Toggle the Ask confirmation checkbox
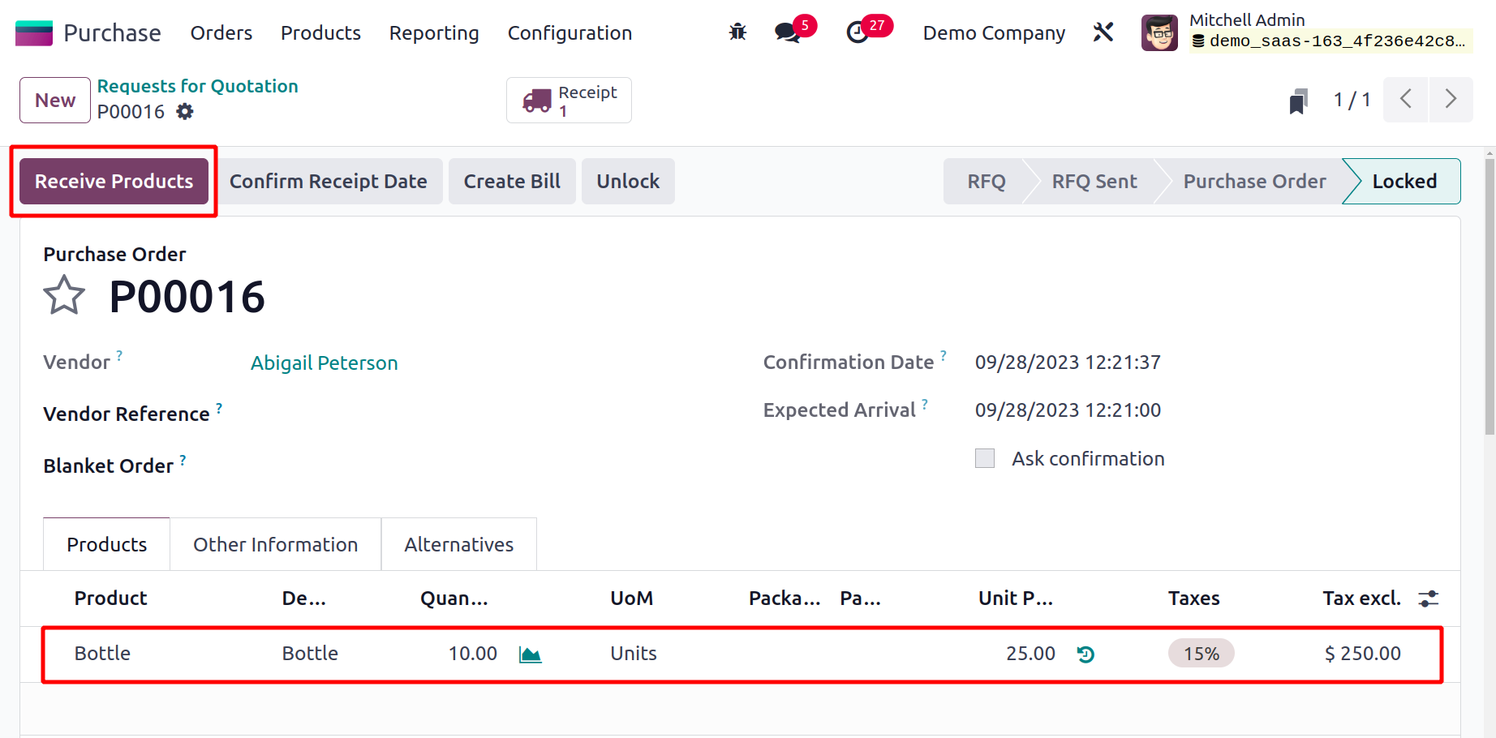 click(985, 459)
